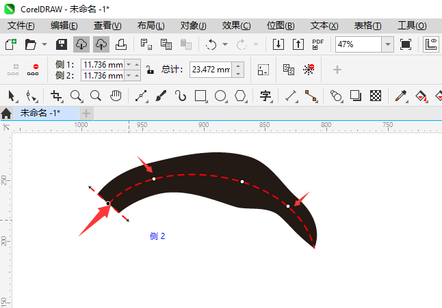Select the Connector tool
The width and height of the screenshot is (442, 308).
[311, 96]
